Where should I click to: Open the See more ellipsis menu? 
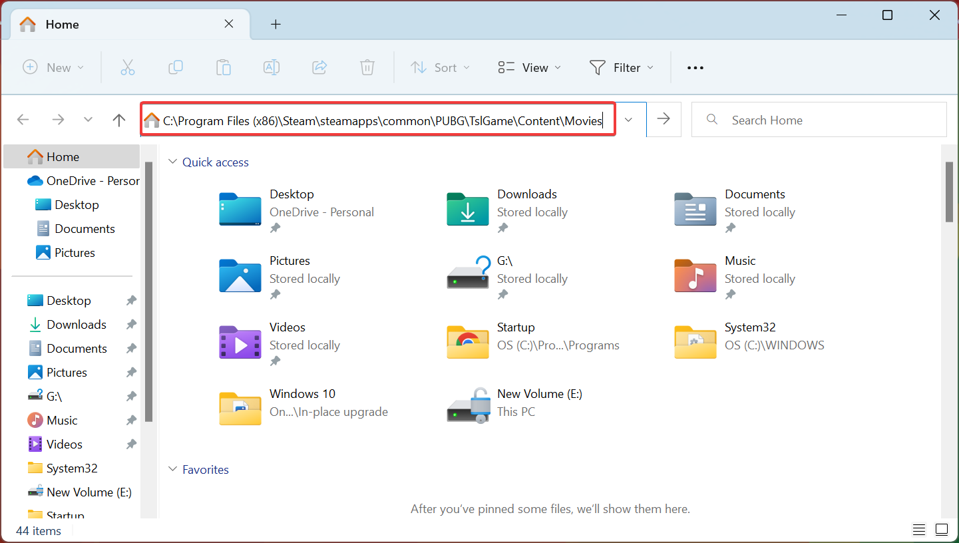point(695,67)
